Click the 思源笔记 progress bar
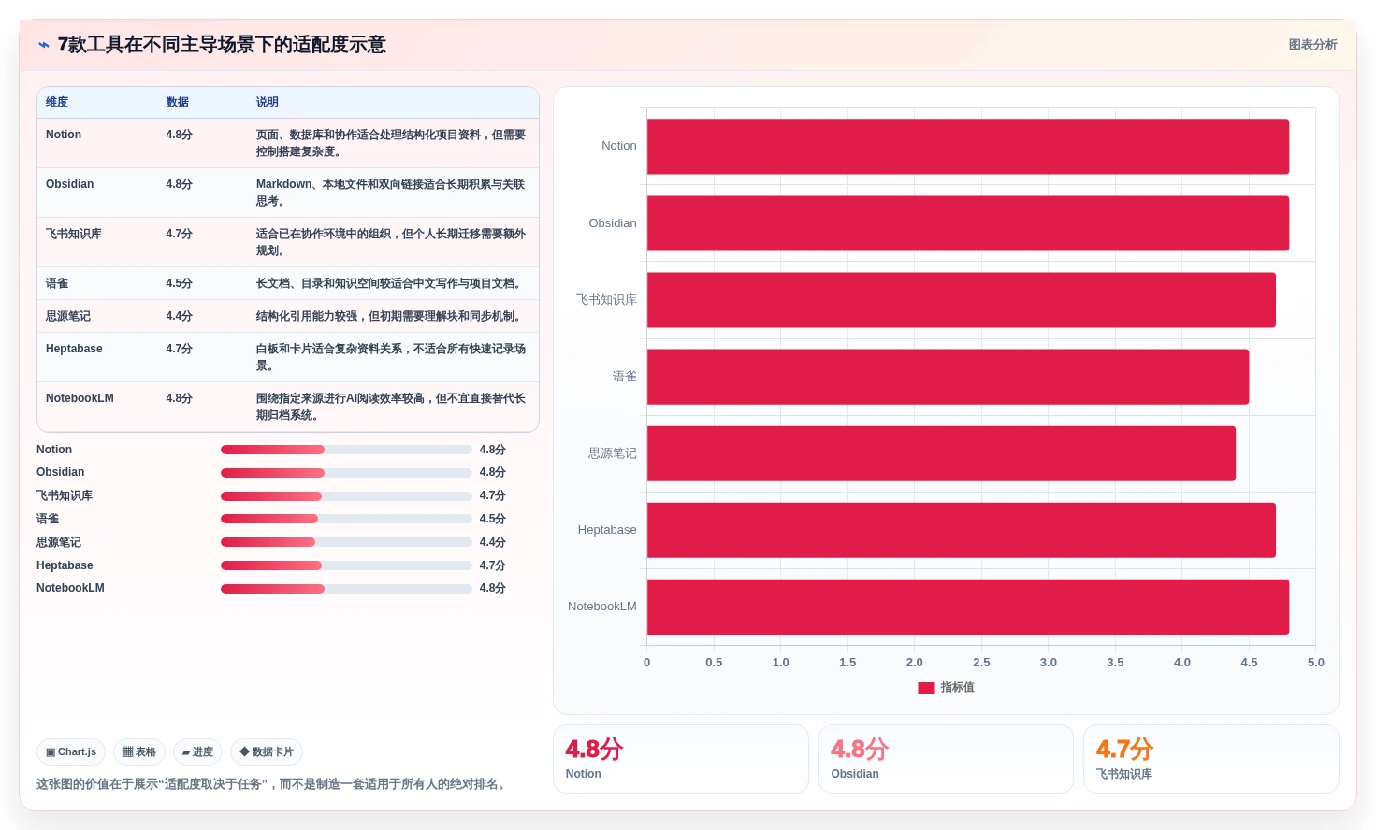This screenshot has height=830, width=1376. coord(346,542)
